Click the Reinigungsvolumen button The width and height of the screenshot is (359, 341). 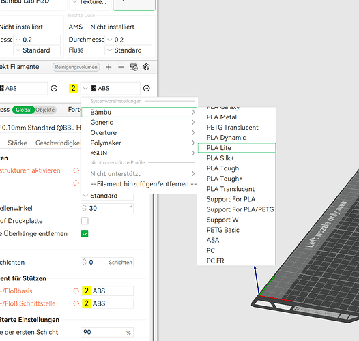click(x=76, y=67)
